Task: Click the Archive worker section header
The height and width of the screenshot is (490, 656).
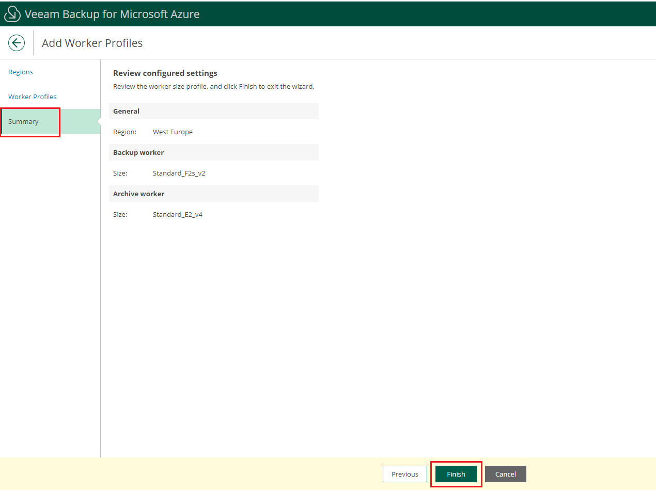Action: pos(214,194)
